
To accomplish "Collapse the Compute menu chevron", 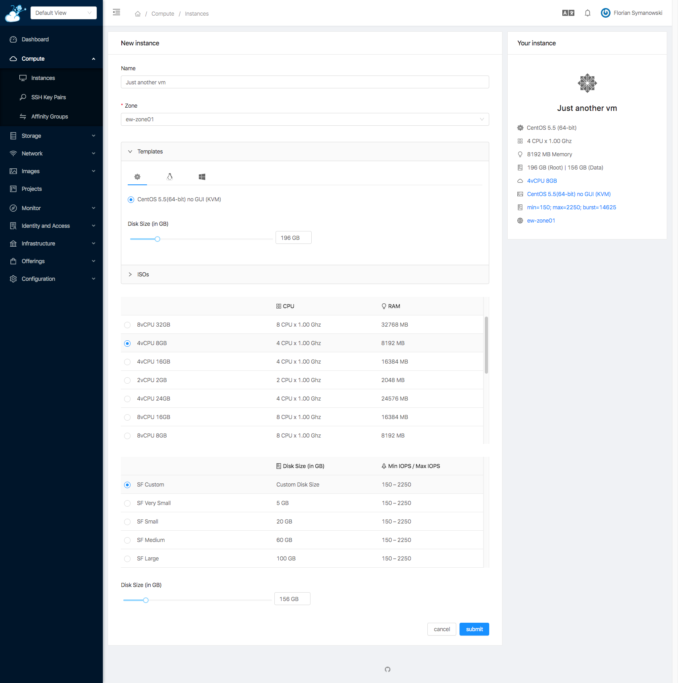I will 94,59.
